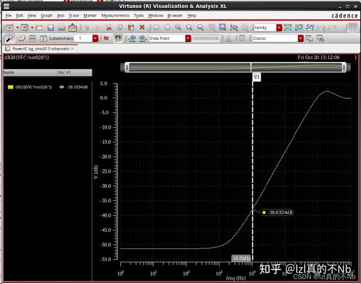Image resolution: width=361 pixels, height=284 pixels.
Task: Click the 10.0kHz marker position label
Action: pos(241,258)
